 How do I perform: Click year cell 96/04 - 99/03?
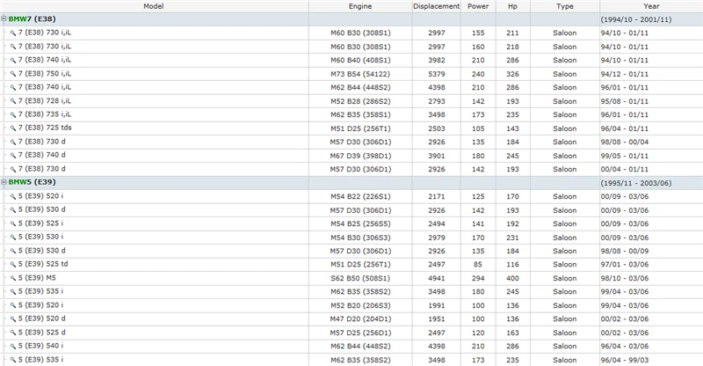pyautogui.click(x=625, y=360)
